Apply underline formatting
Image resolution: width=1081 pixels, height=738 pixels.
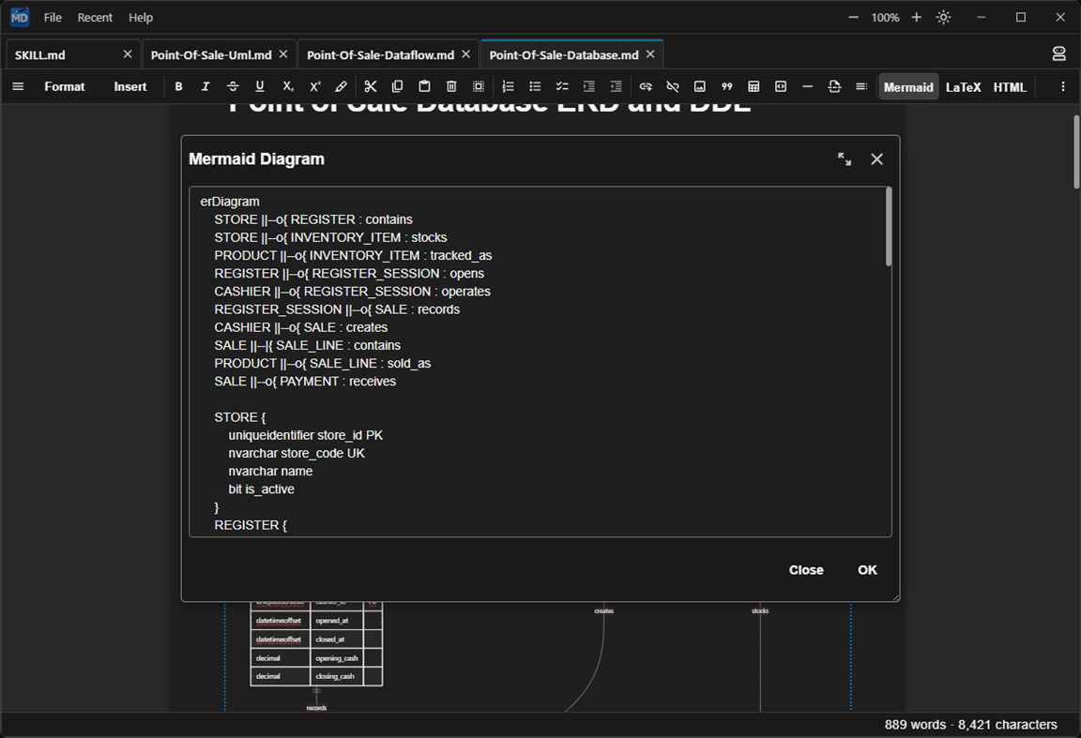260,87
